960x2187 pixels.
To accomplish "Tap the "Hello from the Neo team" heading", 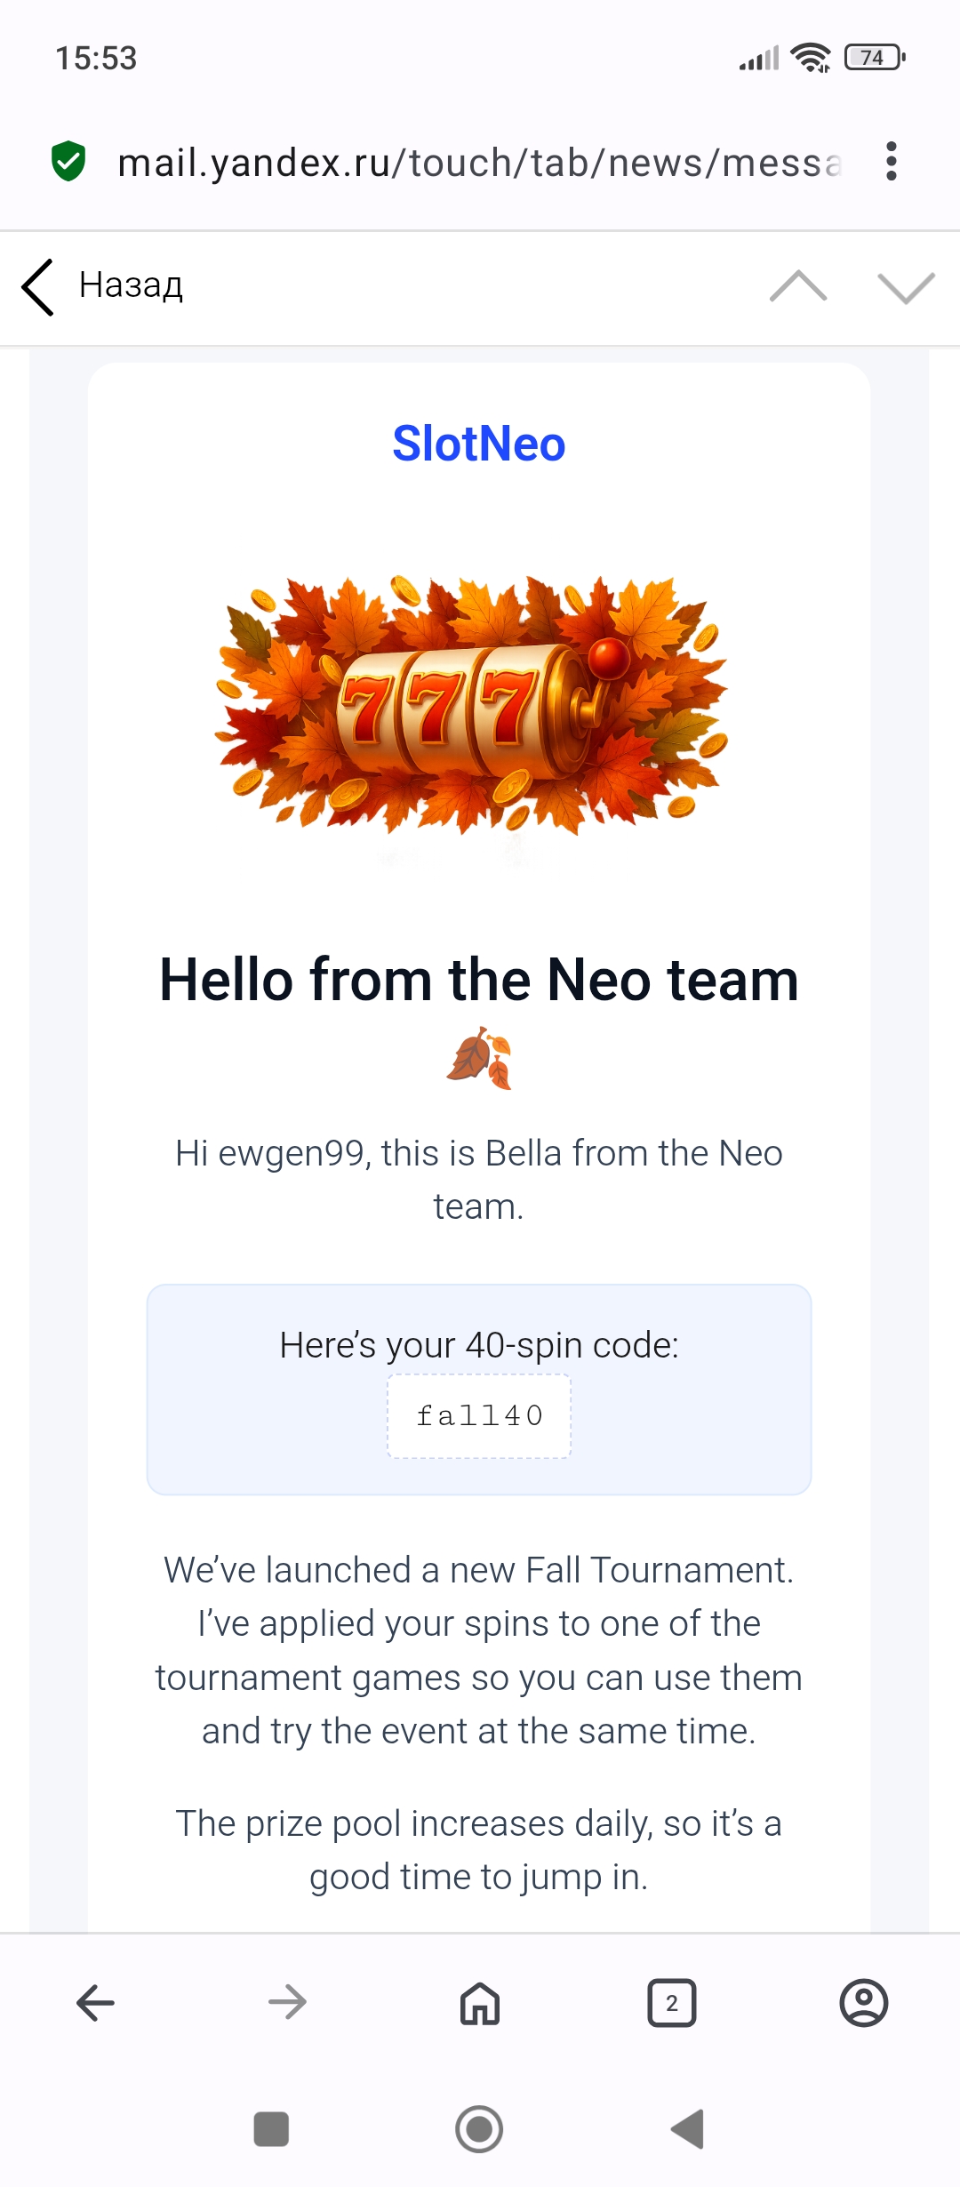I will point(479,981).
